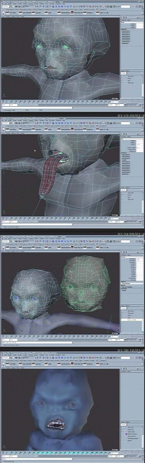Click Channels tab in blue face screenshot
The width and height of the screenshot is (145, 463).
coord(123,371)
